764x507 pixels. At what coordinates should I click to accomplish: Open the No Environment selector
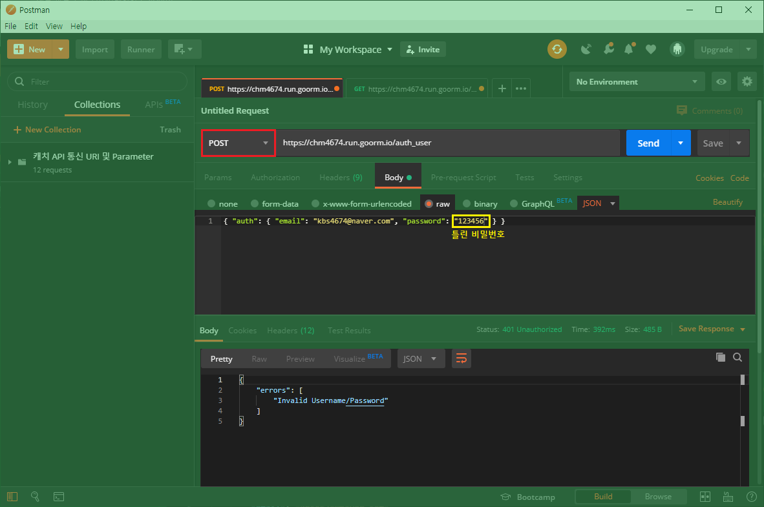point(637,82)
